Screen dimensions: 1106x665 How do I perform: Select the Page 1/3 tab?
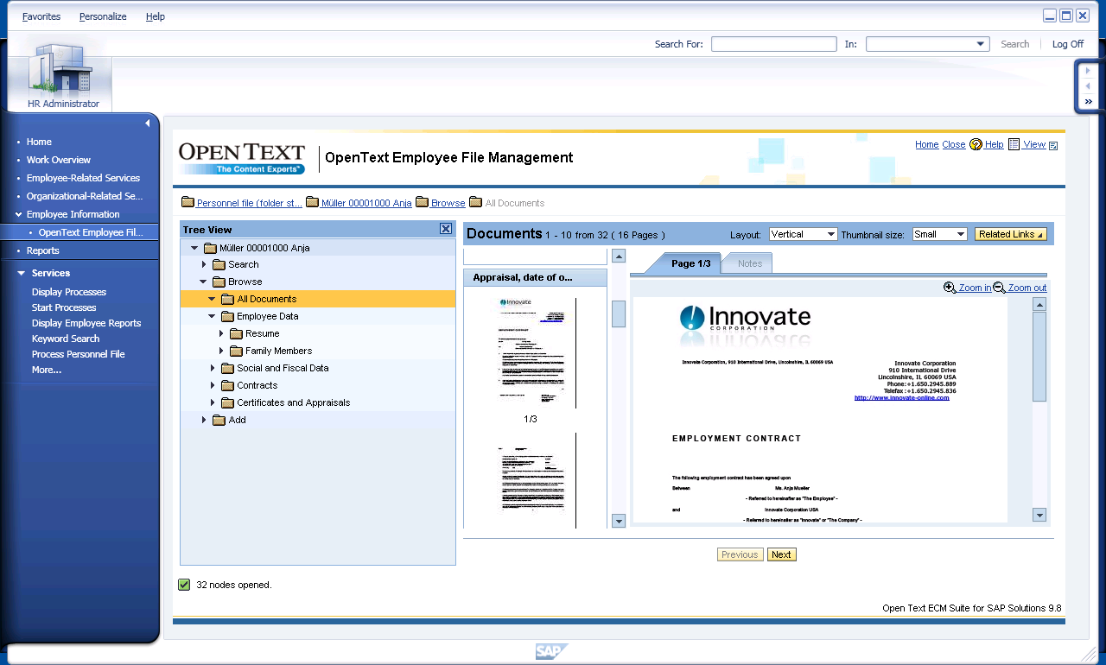[690, 263]
